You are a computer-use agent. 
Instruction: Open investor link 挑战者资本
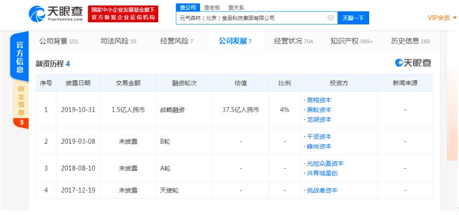(x=322, y=191)
